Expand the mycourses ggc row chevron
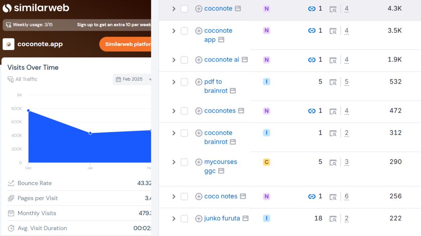The image size is (421, 236). coord(173,162)
